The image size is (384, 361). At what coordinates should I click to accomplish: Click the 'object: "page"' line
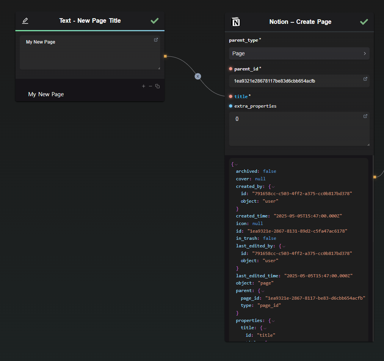coord(255,283)
